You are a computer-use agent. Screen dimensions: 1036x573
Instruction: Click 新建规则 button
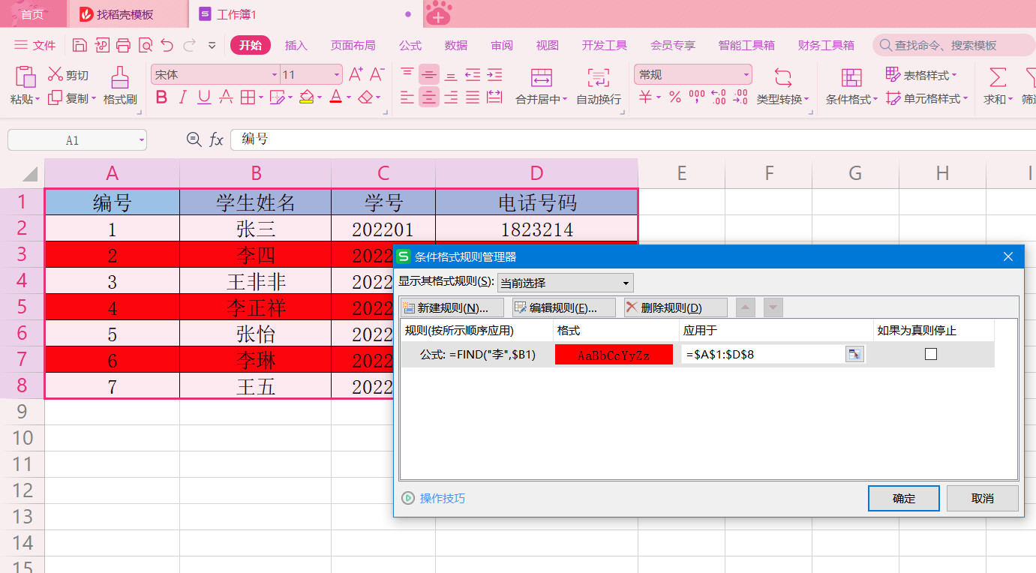(x=452, y=307)
